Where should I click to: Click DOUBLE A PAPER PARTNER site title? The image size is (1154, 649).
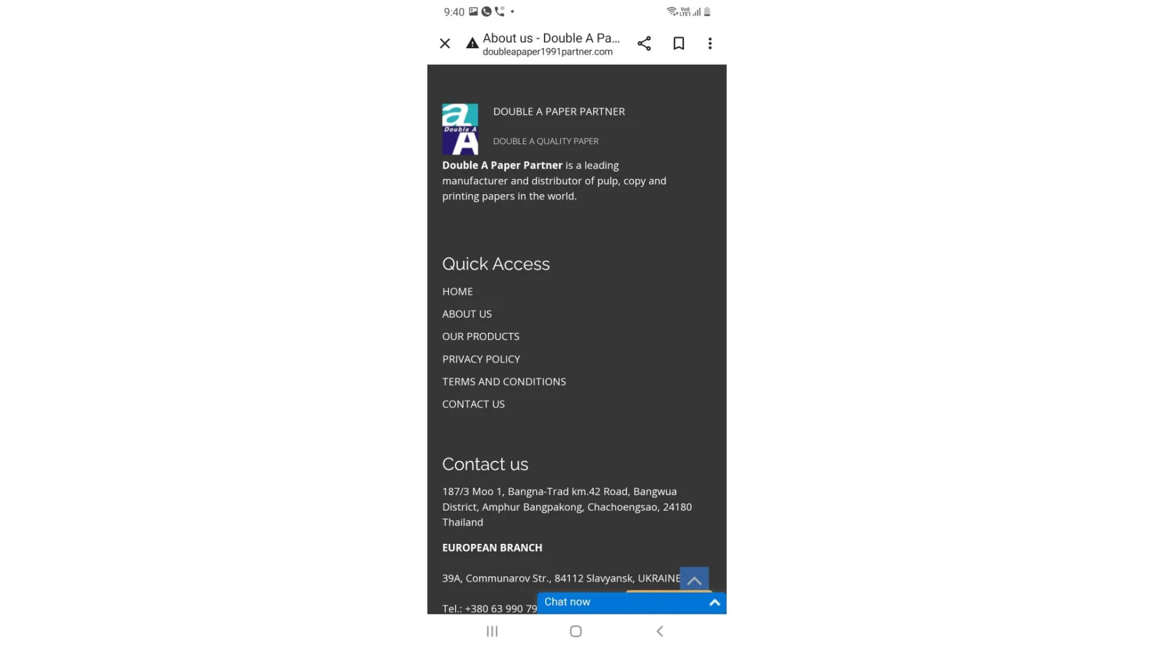tap(559, 112)
